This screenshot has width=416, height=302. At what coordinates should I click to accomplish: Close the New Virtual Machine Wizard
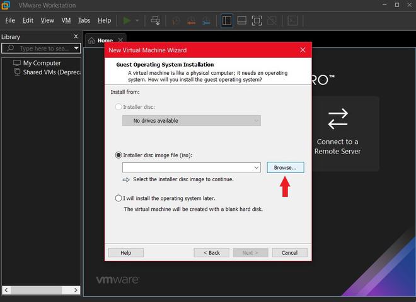tap(303, 50)
